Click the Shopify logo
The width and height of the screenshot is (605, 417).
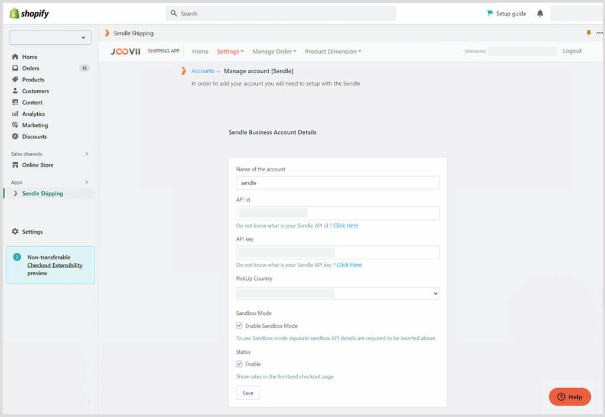[x=30, y=14]
